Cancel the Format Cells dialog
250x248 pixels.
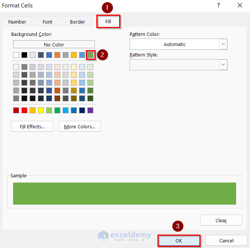226,241
